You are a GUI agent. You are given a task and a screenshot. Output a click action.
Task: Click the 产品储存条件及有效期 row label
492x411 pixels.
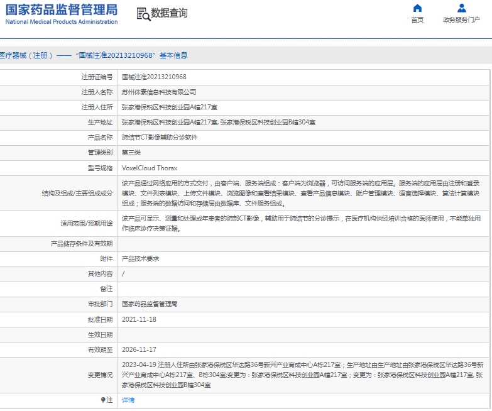[x=82, y=244]
